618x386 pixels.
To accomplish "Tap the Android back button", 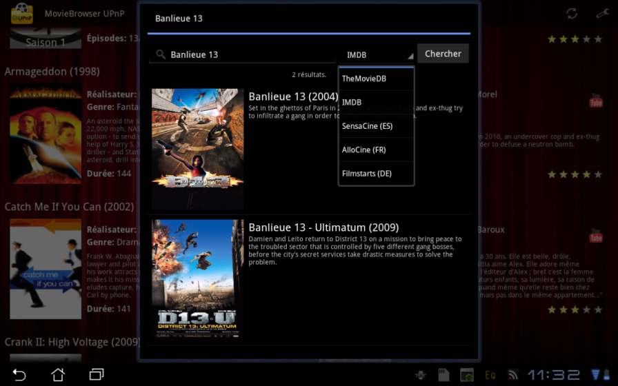I will [19, 374].
